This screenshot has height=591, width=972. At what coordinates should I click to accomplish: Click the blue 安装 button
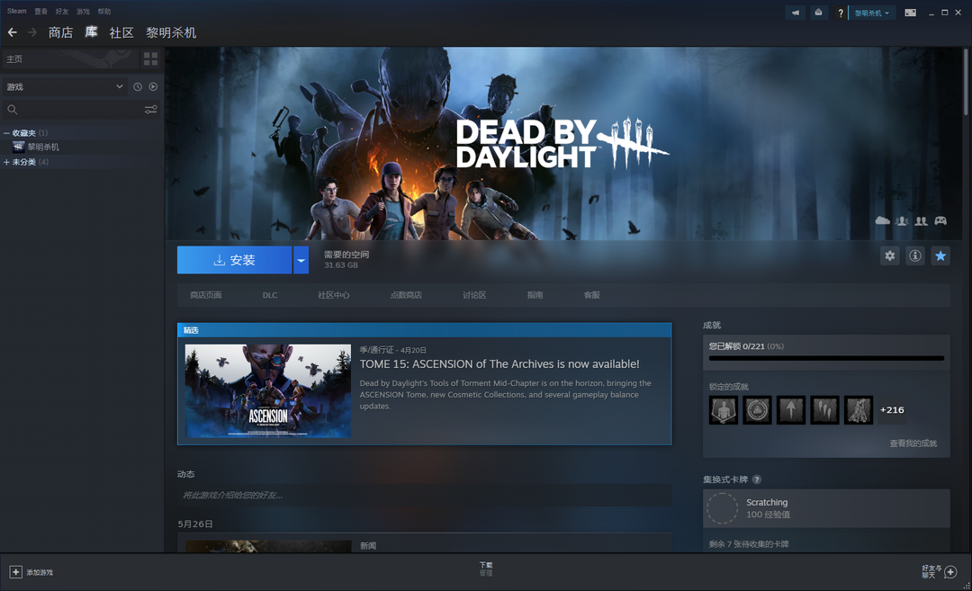234,260
